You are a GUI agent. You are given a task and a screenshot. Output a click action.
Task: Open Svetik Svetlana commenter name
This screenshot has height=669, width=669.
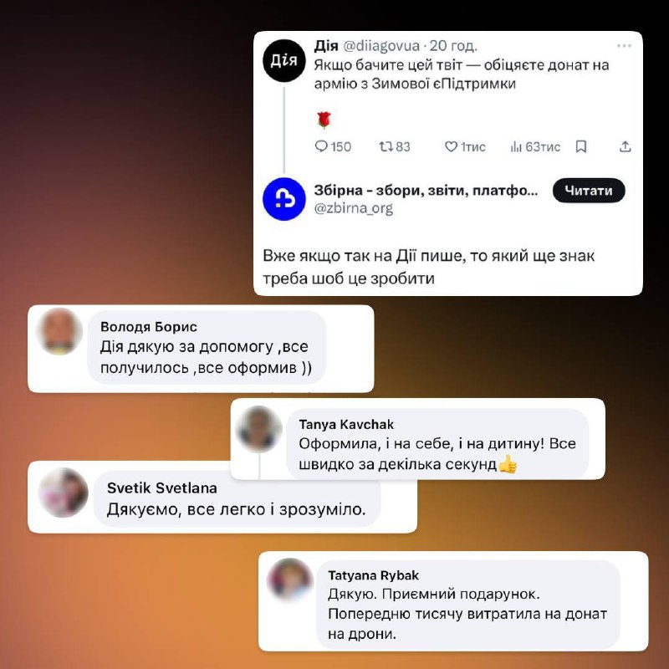(x=161, y=488)
